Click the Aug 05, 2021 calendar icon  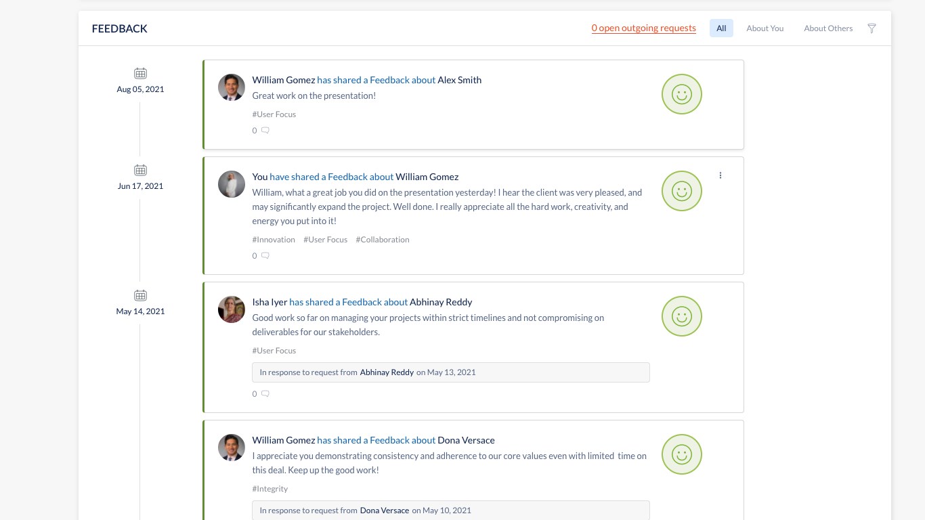point(140,73)
